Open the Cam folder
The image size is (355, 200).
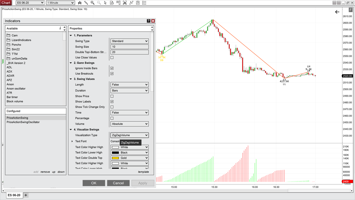pyautogui.click(x=15, y=35)
